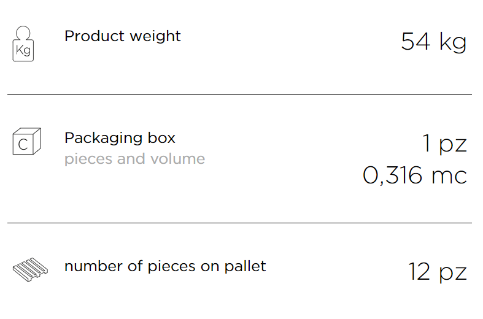Click the 0,316 mc volume value
Viewport: 483px width, 319px height.
pyautogui.click(x=415, y=175)
